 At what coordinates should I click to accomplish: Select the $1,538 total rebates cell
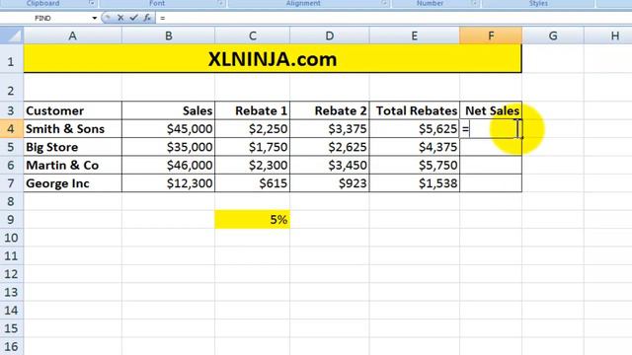[415, 183]
